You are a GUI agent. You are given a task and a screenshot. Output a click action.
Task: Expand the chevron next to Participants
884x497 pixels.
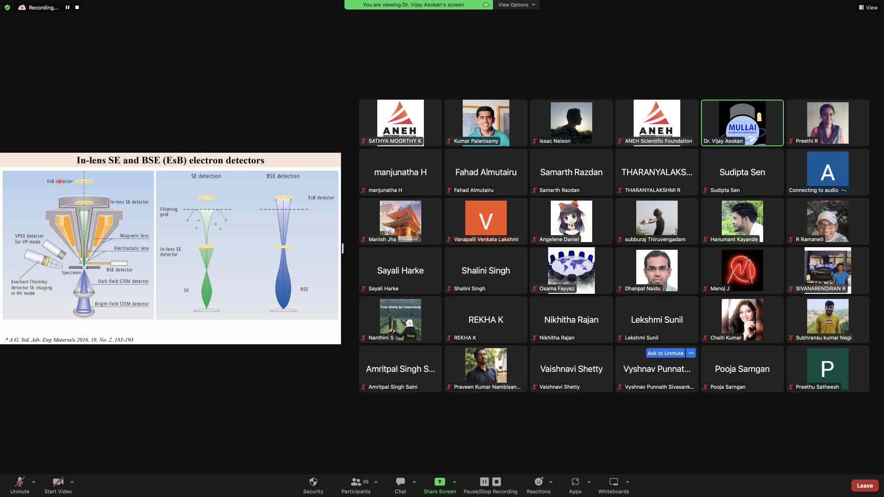point(376,482)
